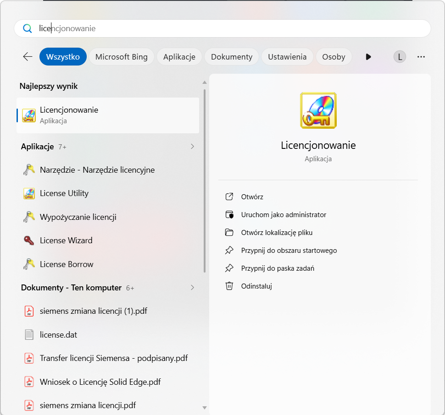Viewport: 445px width, 415px height.
Task: Open the L user account avatar
Action: (400, 57)
